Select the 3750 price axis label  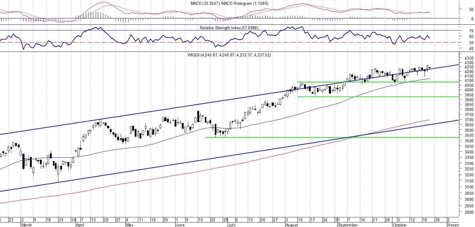(469, 115)
